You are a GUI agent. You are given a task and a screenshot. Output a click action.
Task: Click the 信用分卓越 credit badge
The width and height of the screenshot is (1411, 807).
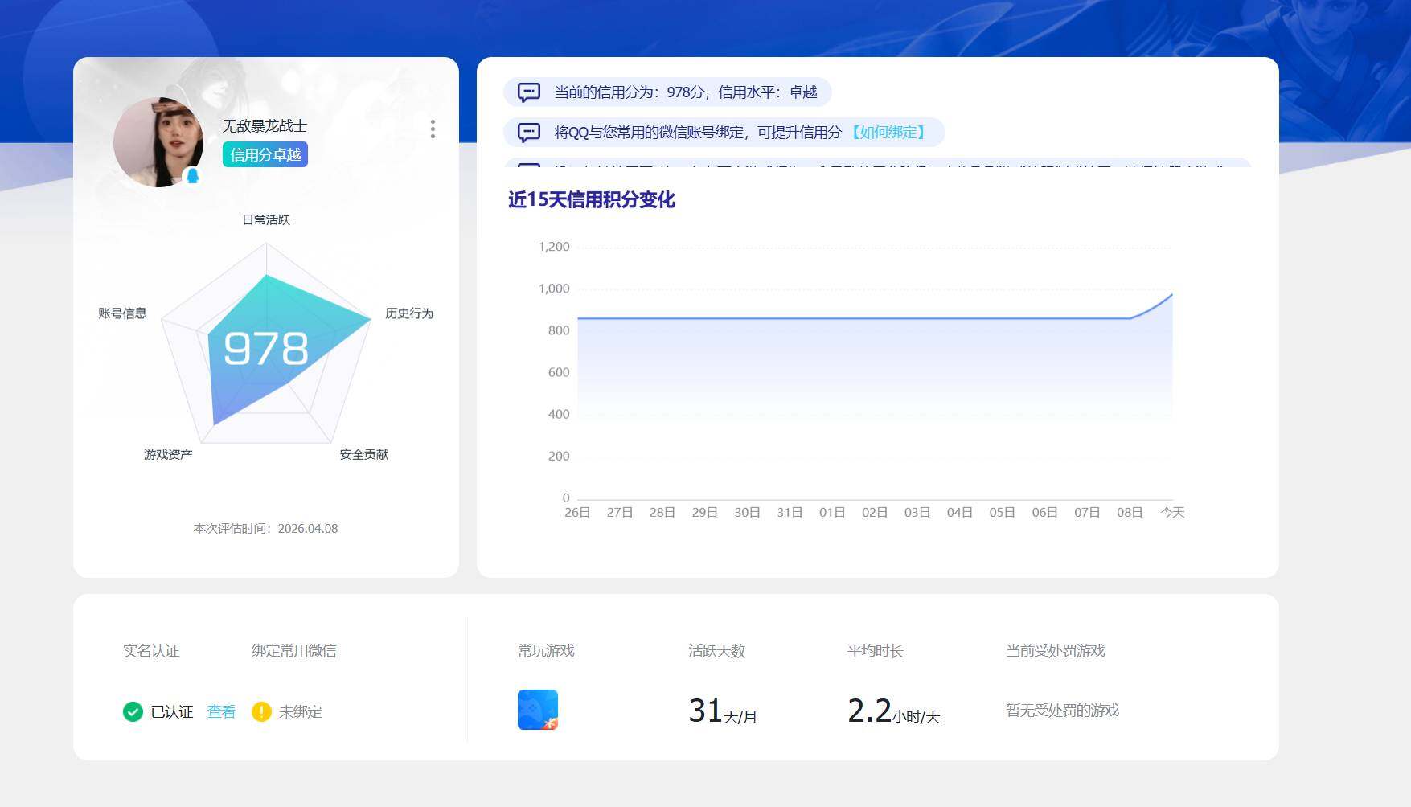pyautogui.click(x=265, y=154)
